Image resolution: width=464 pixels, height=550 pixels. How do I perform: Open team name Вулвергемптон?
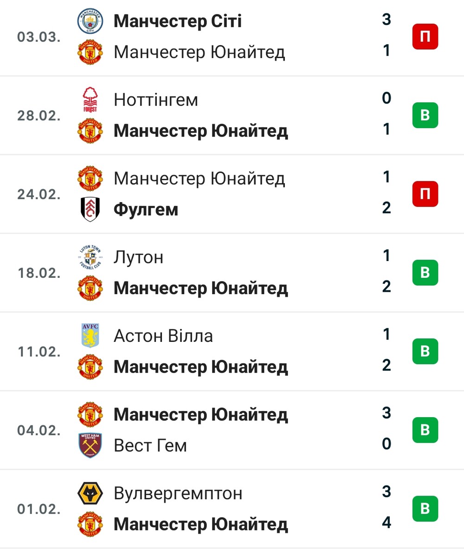(178, 494)
